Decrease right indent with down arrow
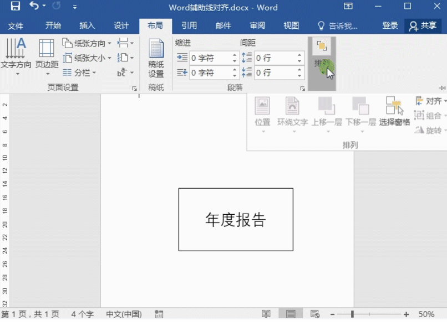The width and height of the screenshot is (447, 326). coord(235,76)
